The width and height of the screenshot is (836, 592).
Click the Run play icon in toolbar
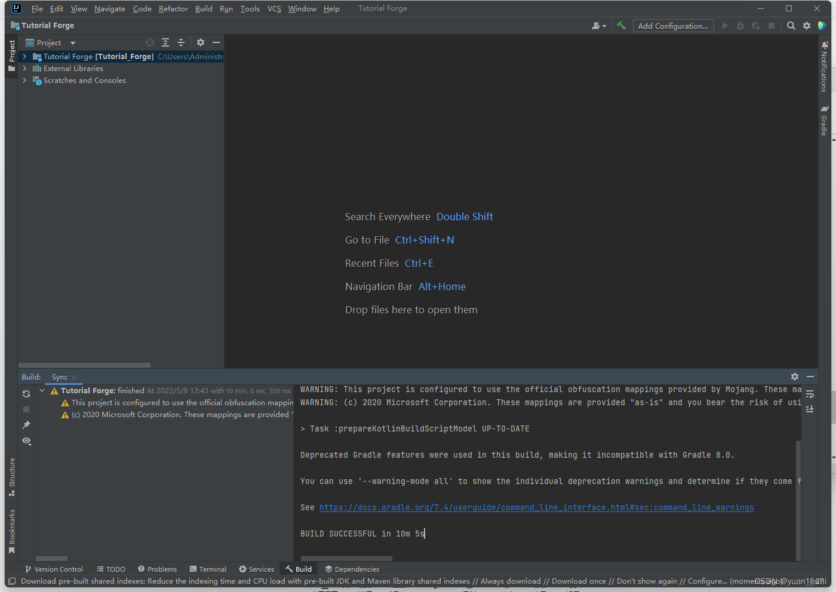click(725, 26)
